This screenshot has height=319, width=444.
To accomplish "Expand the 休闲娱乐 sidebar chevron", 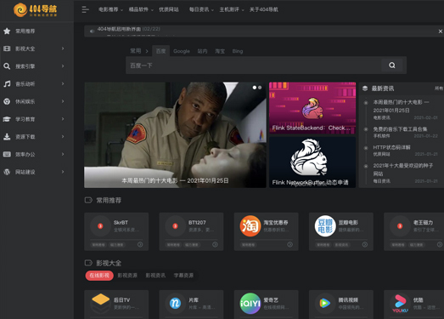I will (x=63, y=101).
